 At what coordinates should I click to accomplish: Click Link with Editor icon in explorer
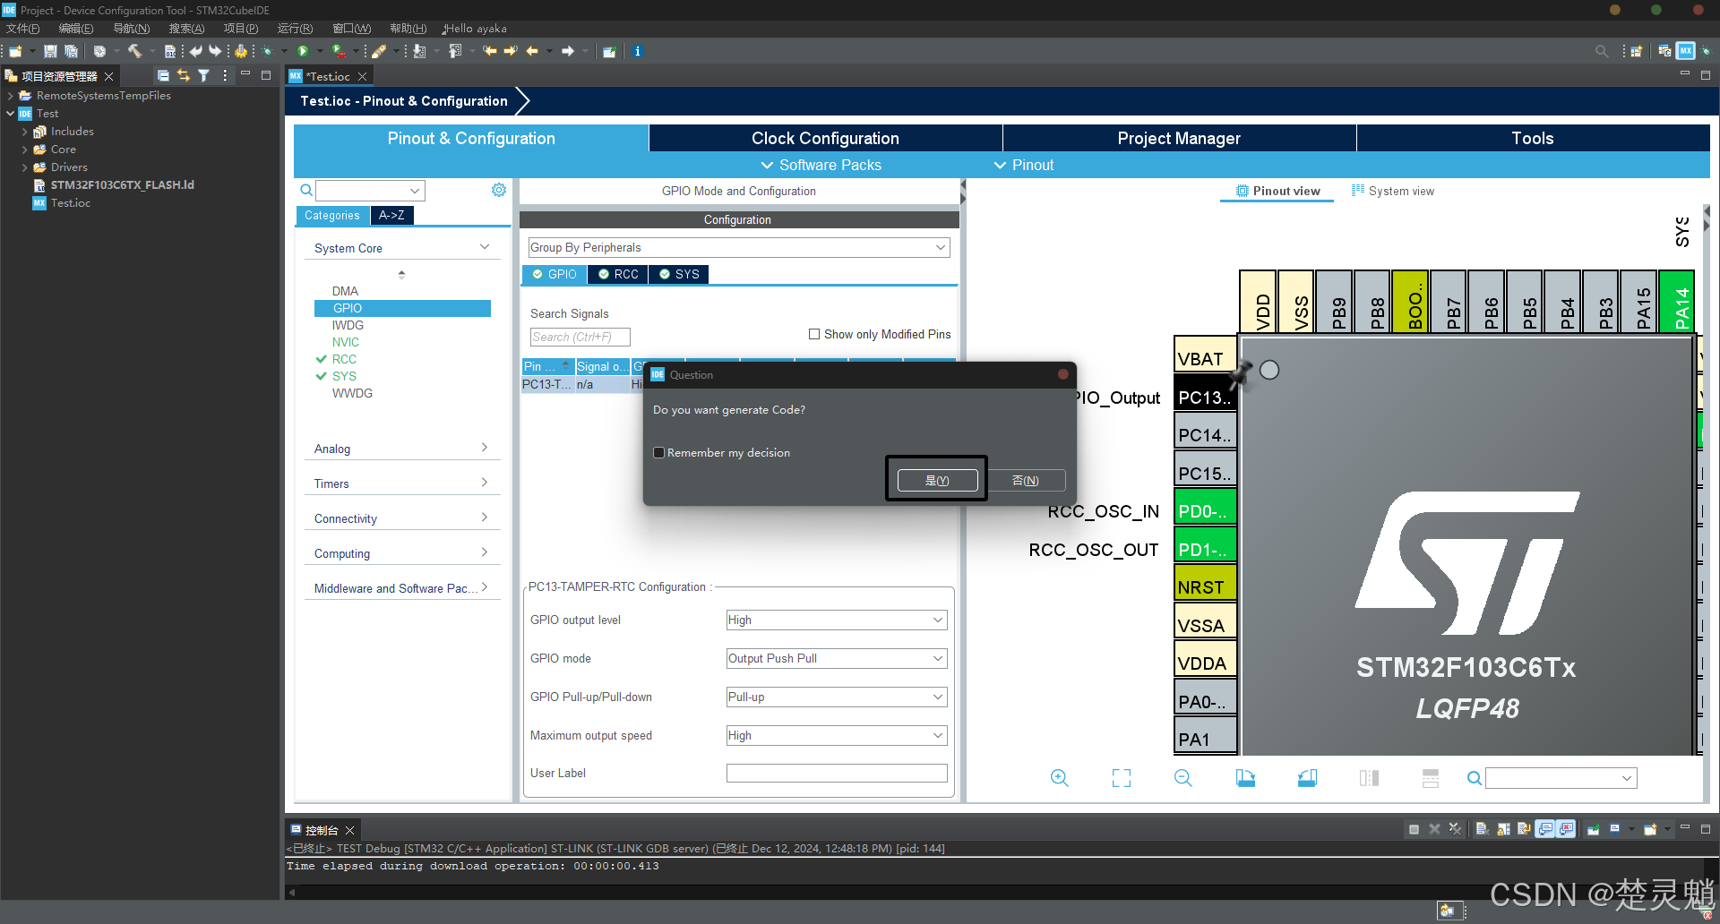point(184,76)
